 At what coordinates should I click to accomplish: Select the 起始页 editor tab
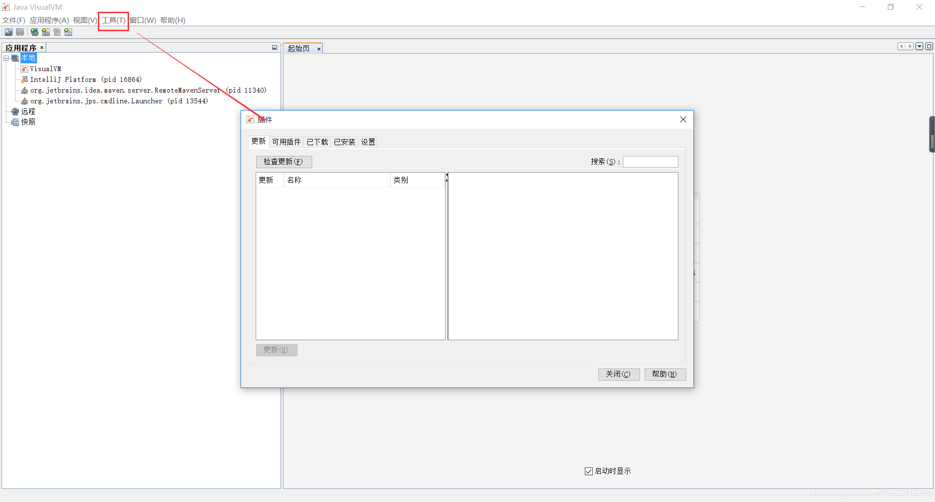pos(299,48)
